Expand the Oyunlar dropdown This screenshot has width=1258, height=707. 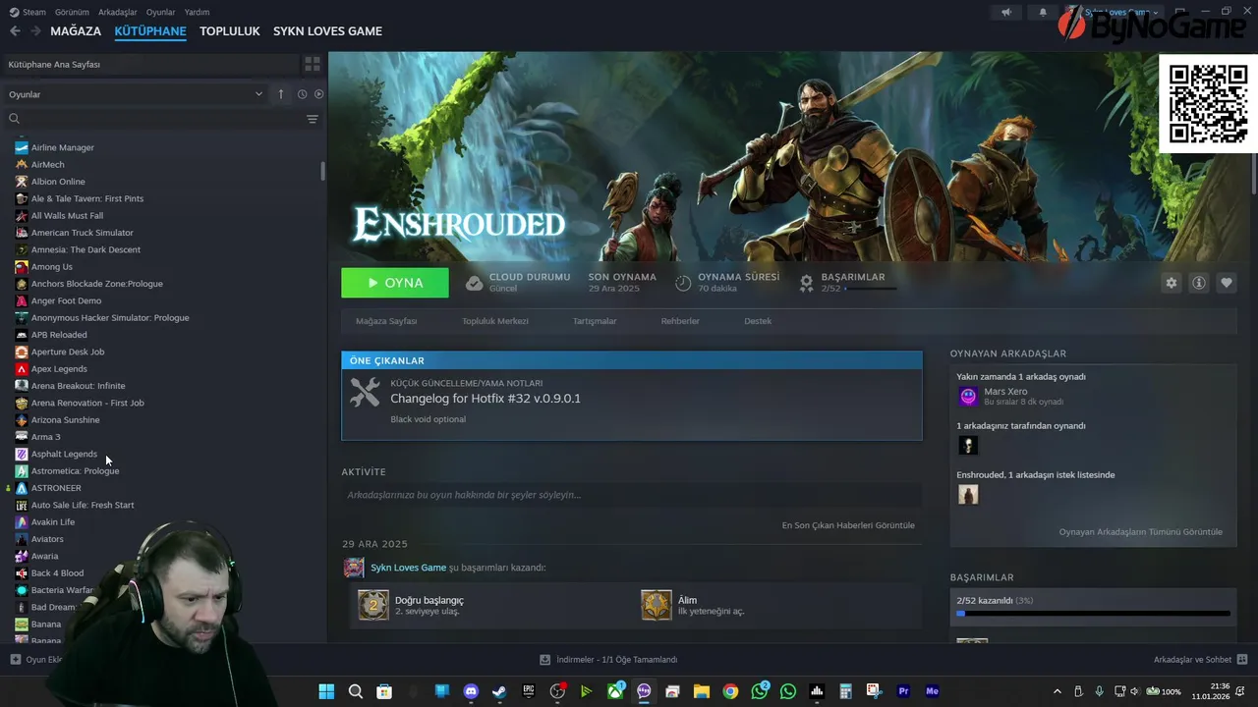(x=136, y=94)
